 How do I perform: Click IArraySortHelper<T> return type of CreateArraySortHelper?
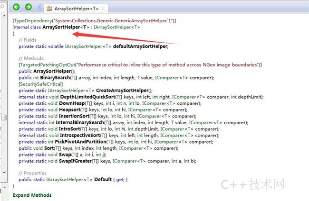(71, 91)
